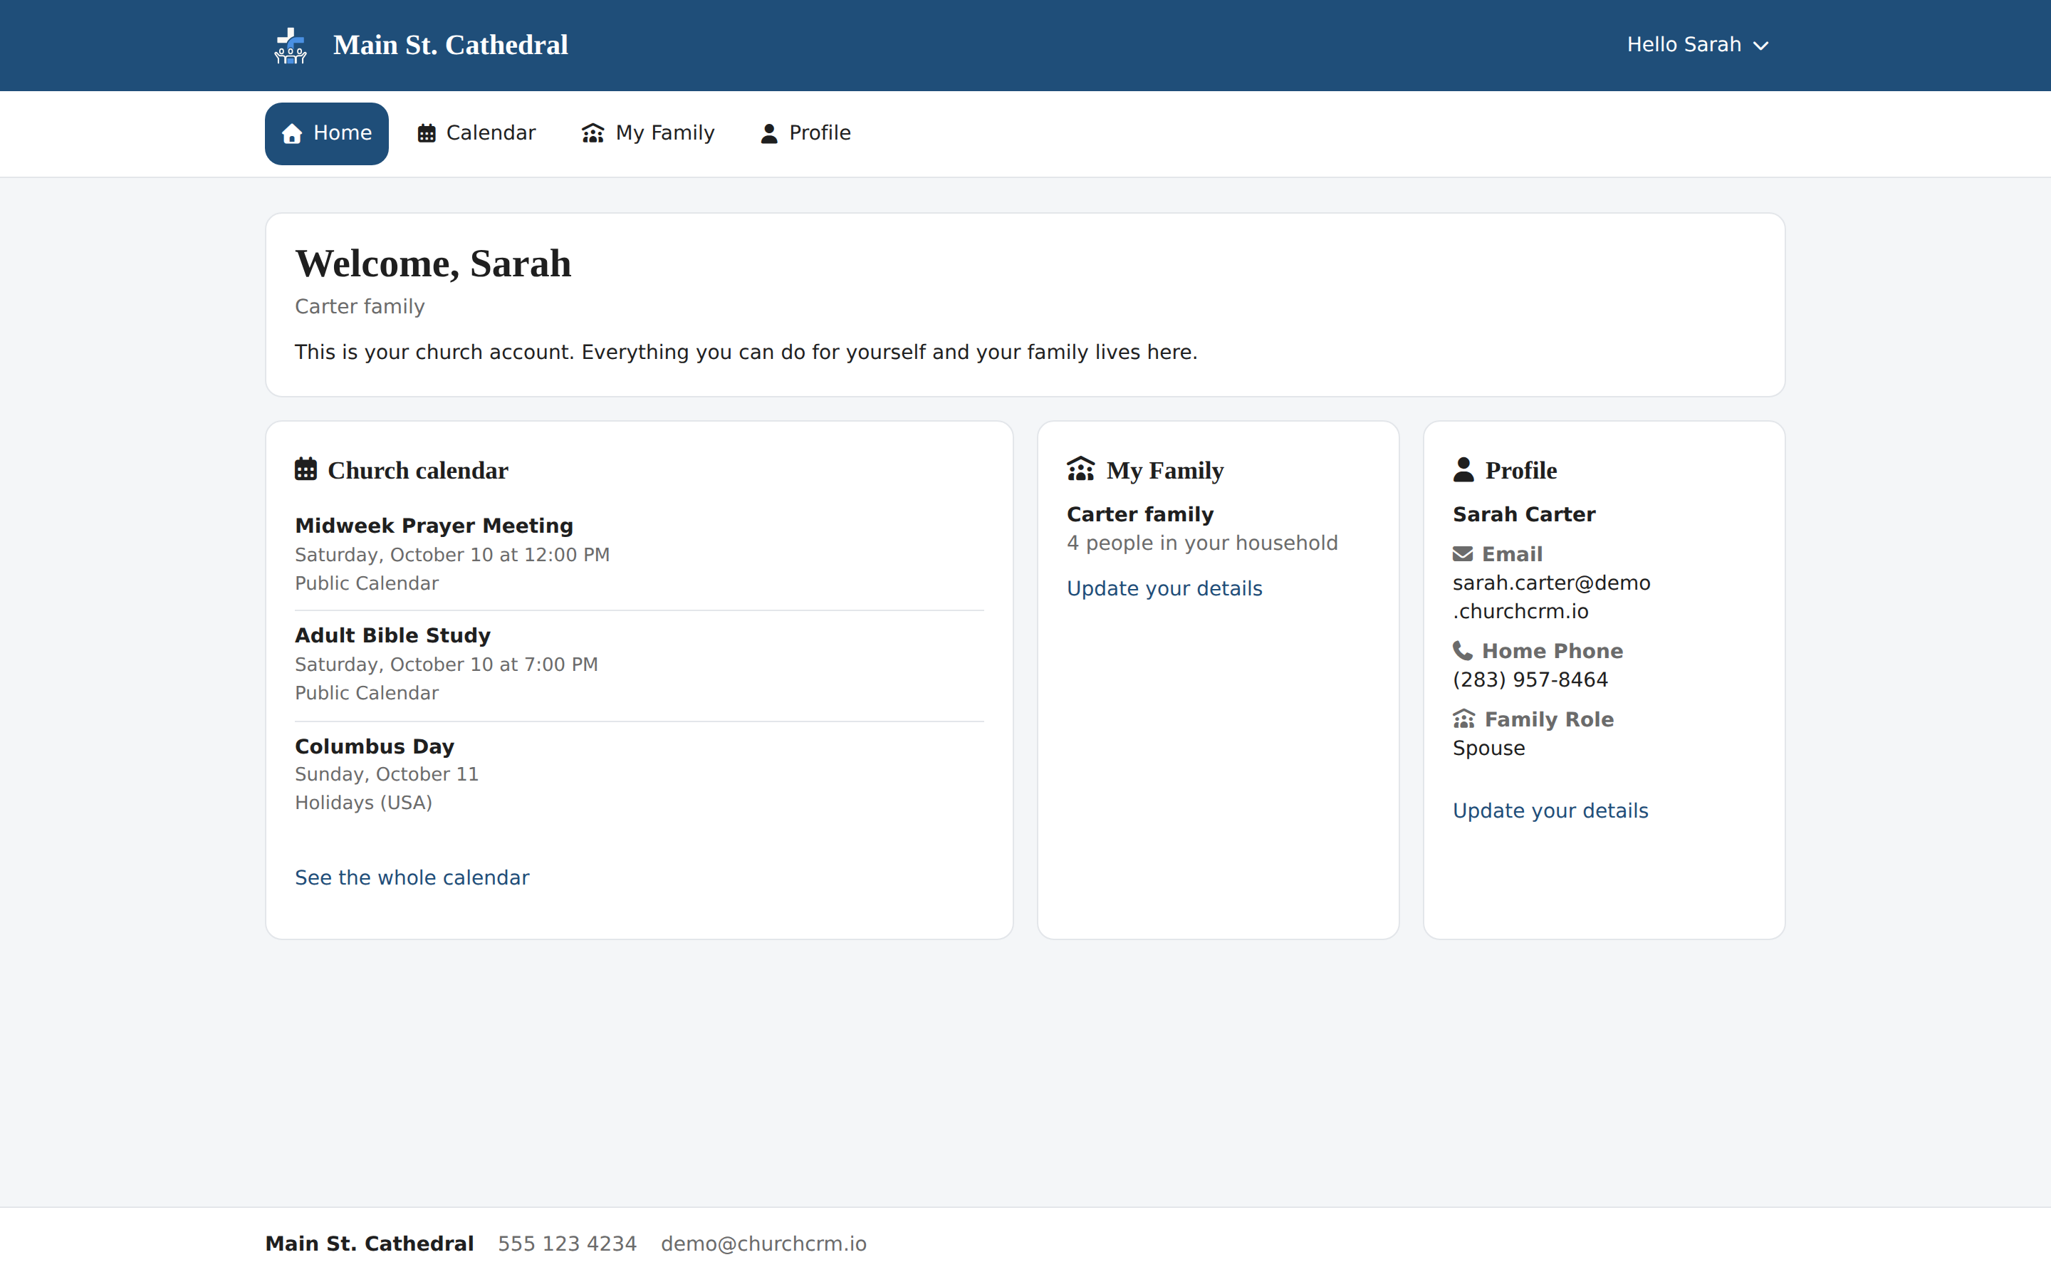Click Update your details in My Family card
The image size is (2051, 1282).
pyautogui.click(x=1164, y=588)
